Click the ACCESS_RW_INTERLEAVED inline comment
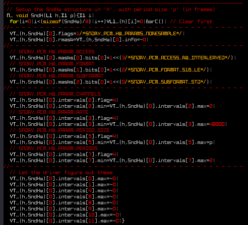 pos(177,58)
